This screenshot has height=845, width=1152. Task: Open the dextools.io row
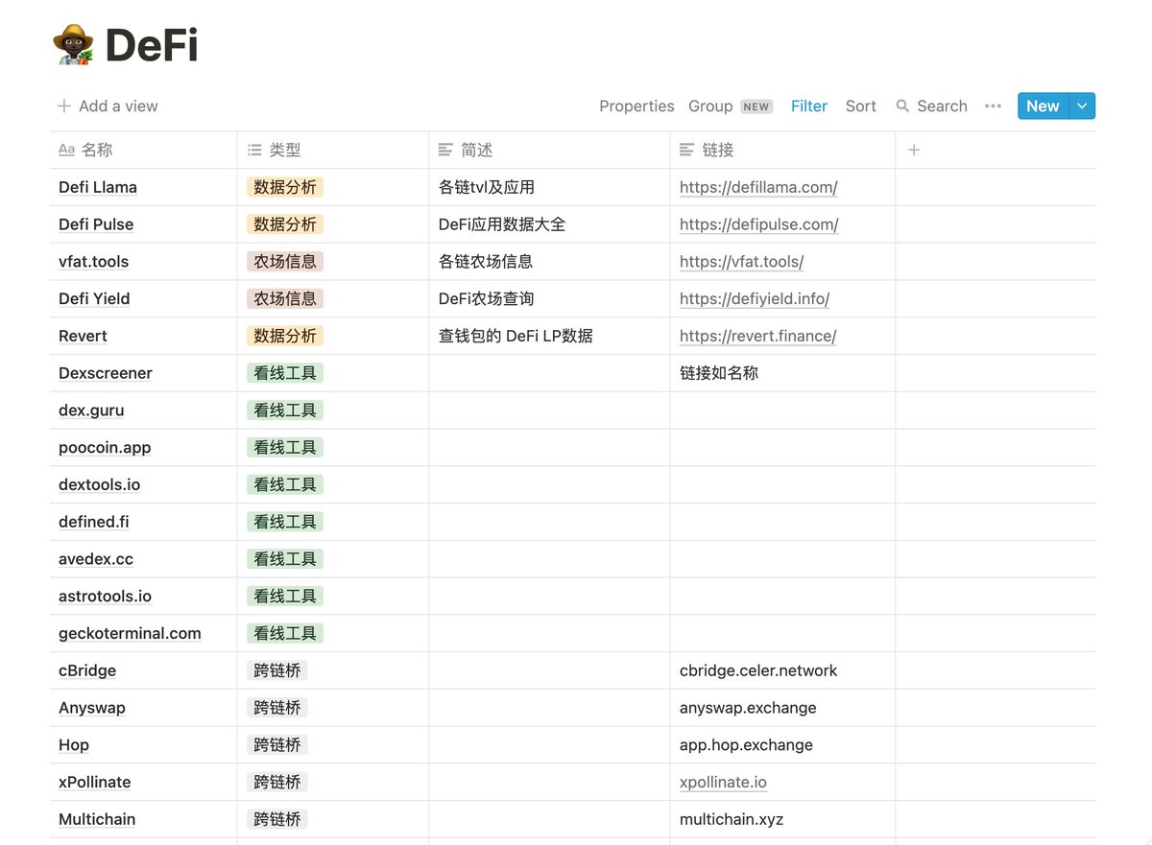click(99, 485)
